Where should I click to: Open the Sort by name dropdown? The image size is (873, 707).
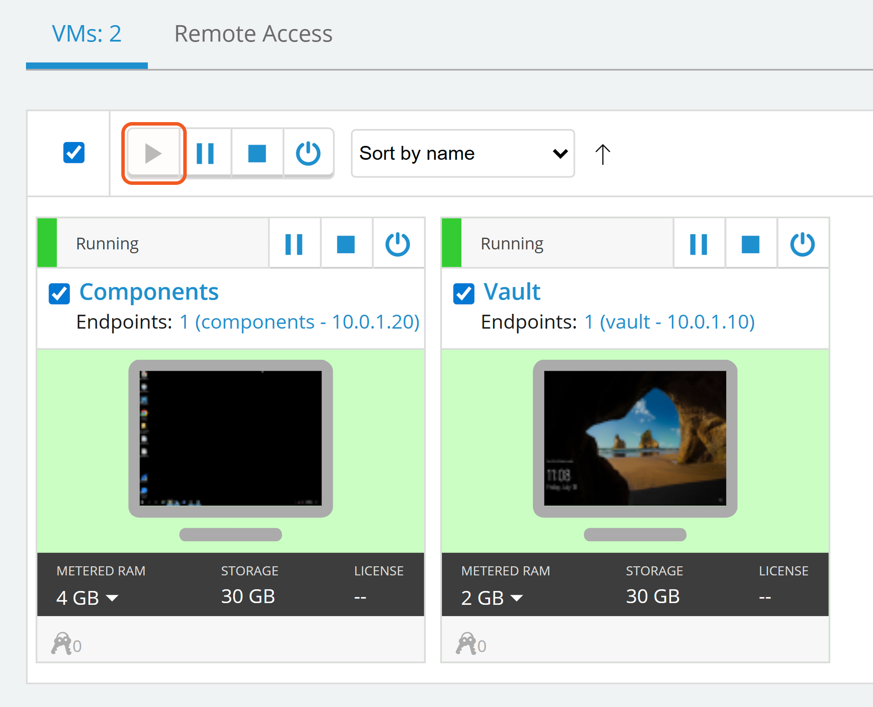point(463,153)
